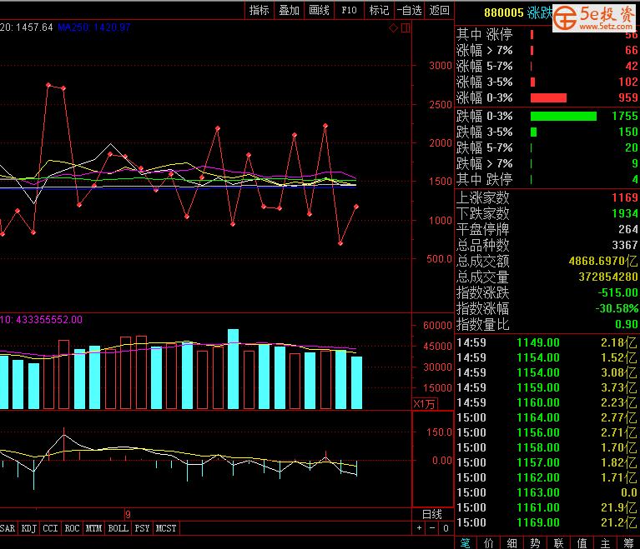Click the 平盘停牌 264 row
640x549 pixels.
click(x=547, y=229)
